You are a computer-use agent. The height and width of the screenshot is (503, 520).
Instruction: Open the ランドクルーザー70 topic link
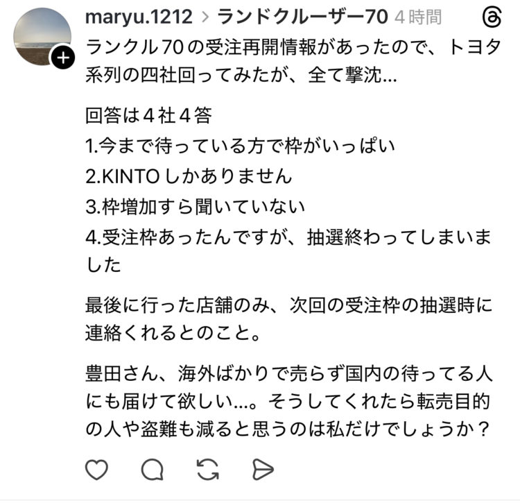coord(302,17)
